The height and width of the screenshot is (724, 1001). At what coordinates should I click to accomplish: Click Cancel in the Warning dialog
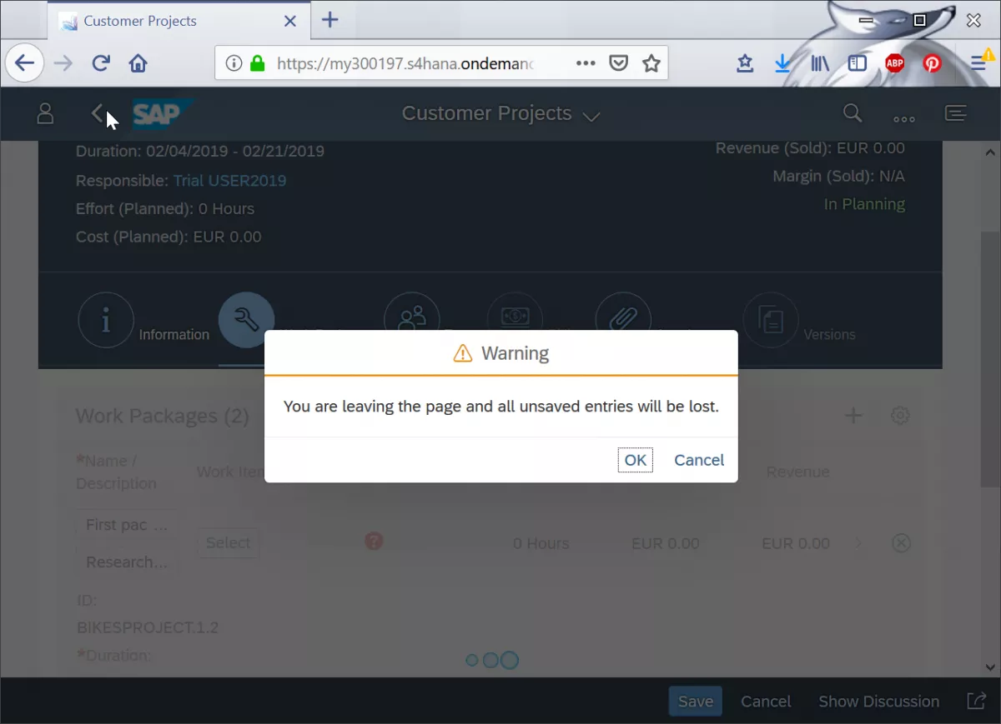tap(699, 460)
